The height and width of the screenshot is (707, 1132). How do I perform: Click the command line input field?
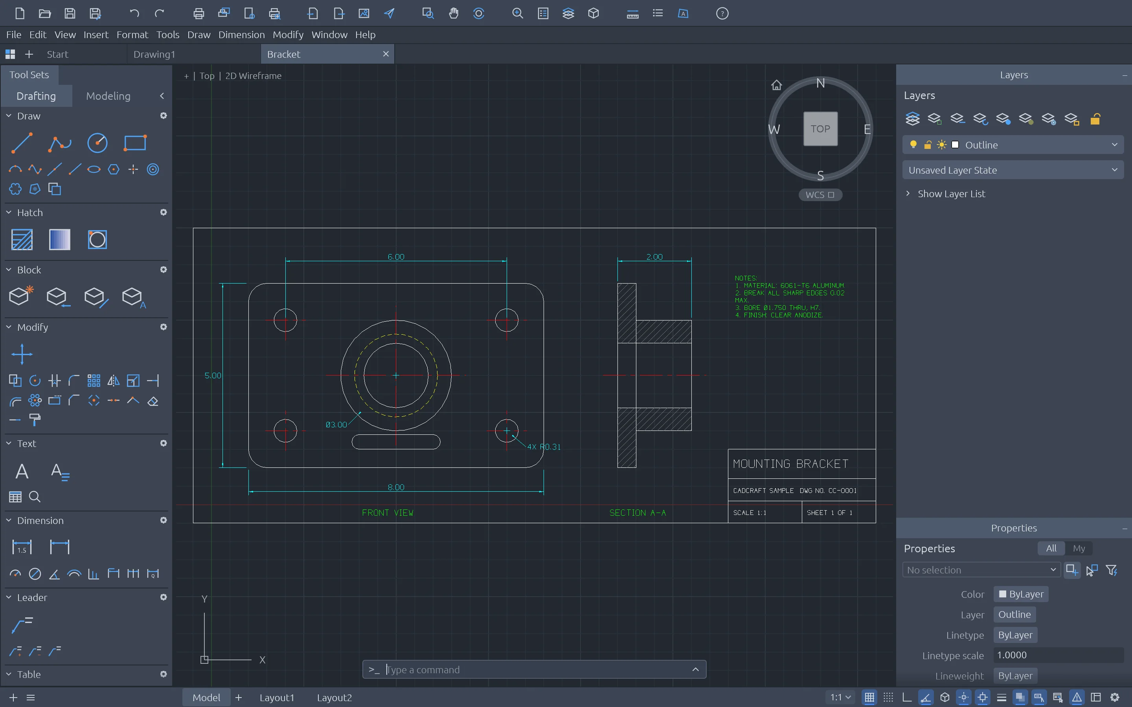pyautogui.click(x=534, y=669)
